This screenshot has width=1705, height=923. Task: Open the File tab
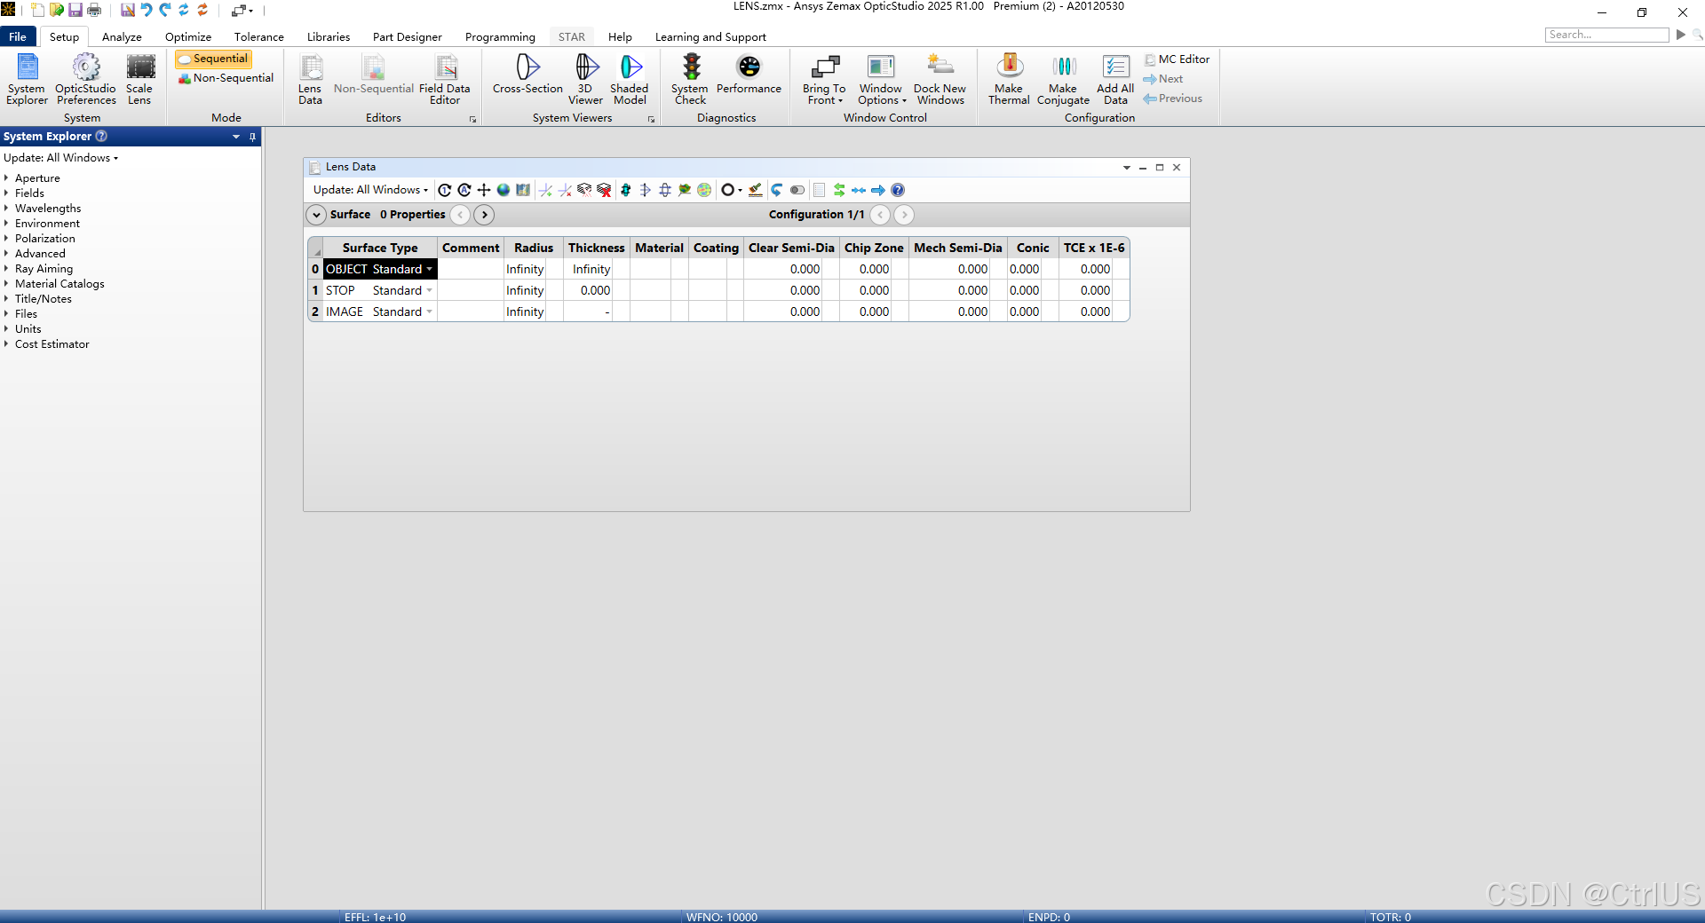click(x=18, y=36)
